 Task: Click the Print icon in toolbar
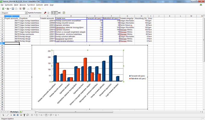[24, 9]
